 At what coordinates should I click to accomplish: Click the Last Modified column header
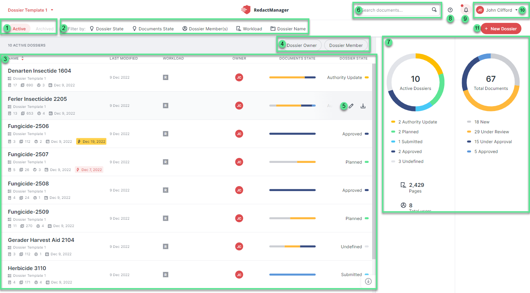point(124,59)
